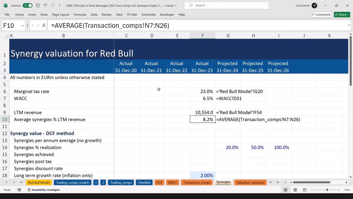Switch to Page Break Preview icon

click(x=305, y=190)
